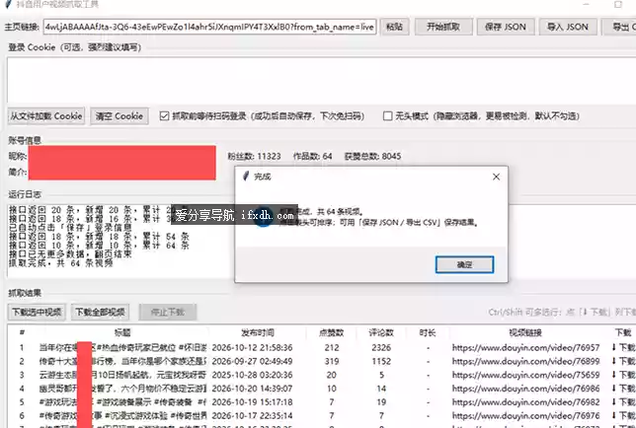The height and width of the screenshot is (428, 636).
Task: Maximize the main window
Action: pos(618,5)
